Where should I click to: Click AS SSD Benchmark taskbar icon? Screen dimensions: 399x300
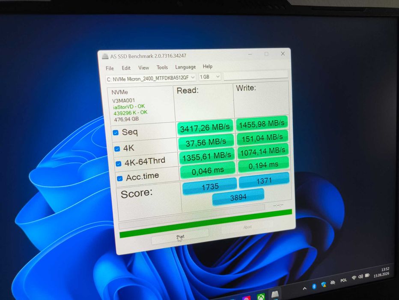click(x=275, y=295)
